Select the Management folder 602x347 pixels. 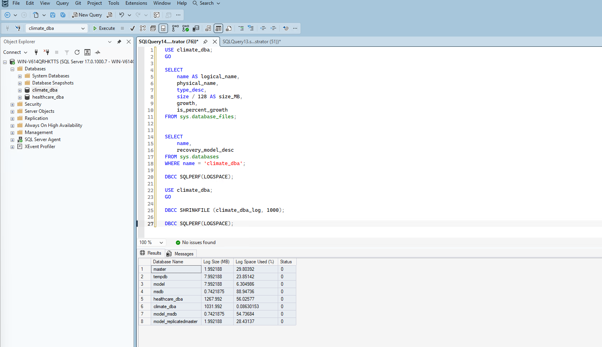[x=39, y=132]
